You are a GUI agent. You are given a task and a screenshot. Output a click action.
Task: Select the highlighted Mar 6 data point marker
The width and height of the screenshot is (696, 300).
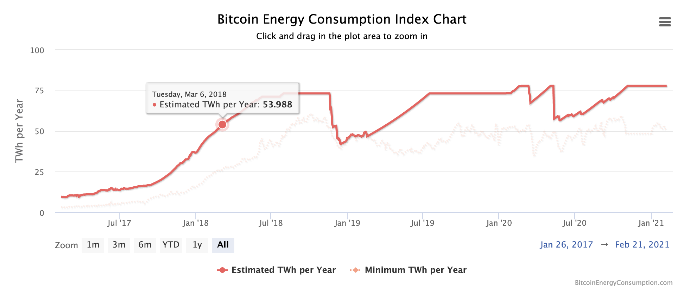coord(222,124)
